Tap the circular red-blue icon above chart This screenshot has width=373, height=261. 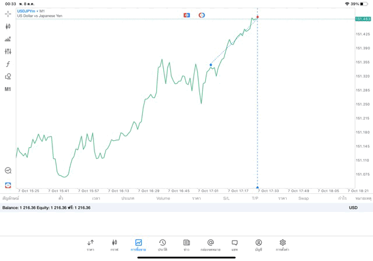click(x=201, y=15)
